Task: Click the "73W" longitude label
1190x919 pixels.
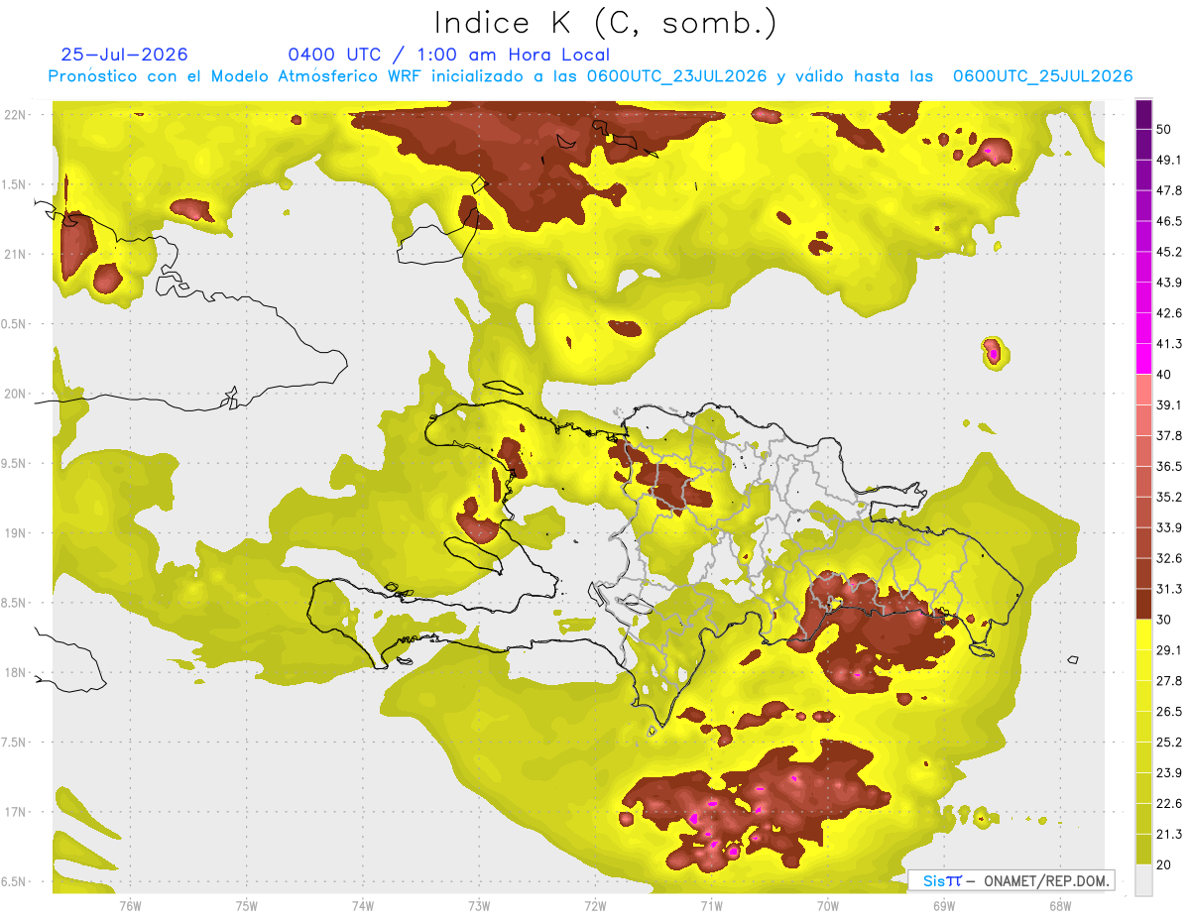Action: (x=479, y=905)
